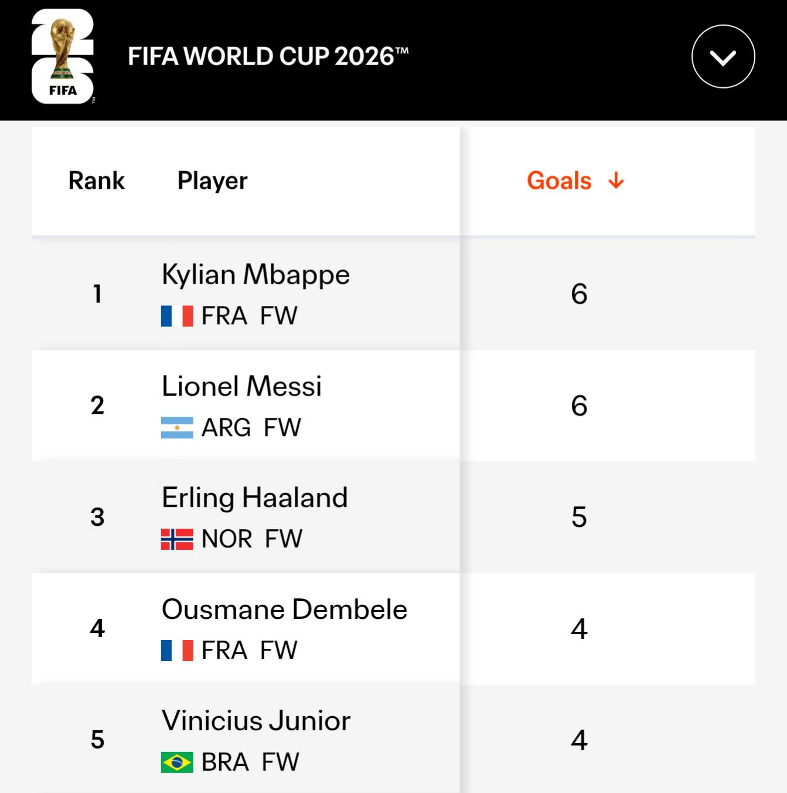Open Kylian Mbappe player profile
Screen dimensions: 787x793
pos(255,274)
